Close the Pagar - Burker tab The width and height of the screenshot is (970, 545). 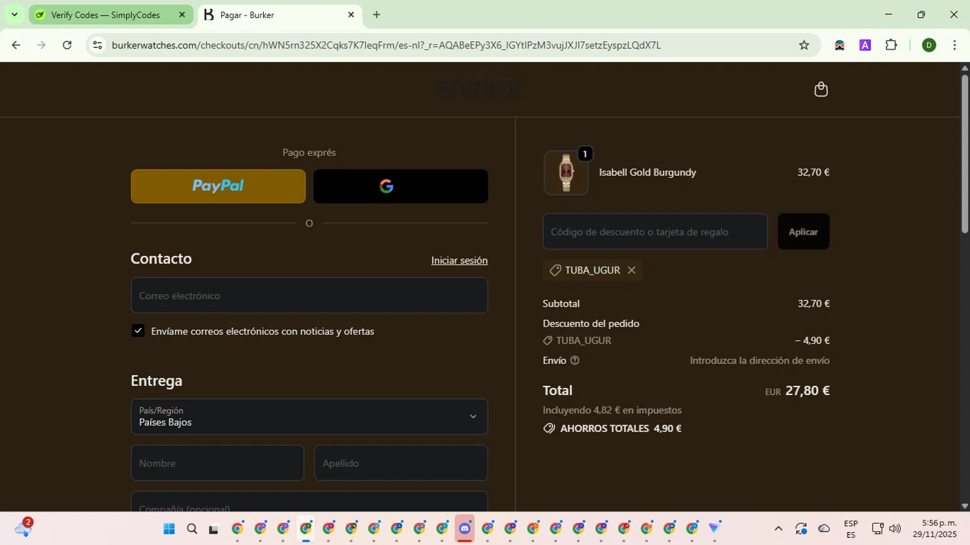click(x=351, y=14)
